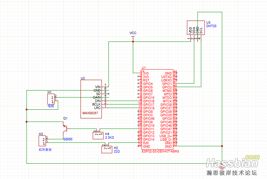Select the H3 header connector symbol

coord(42,141)
